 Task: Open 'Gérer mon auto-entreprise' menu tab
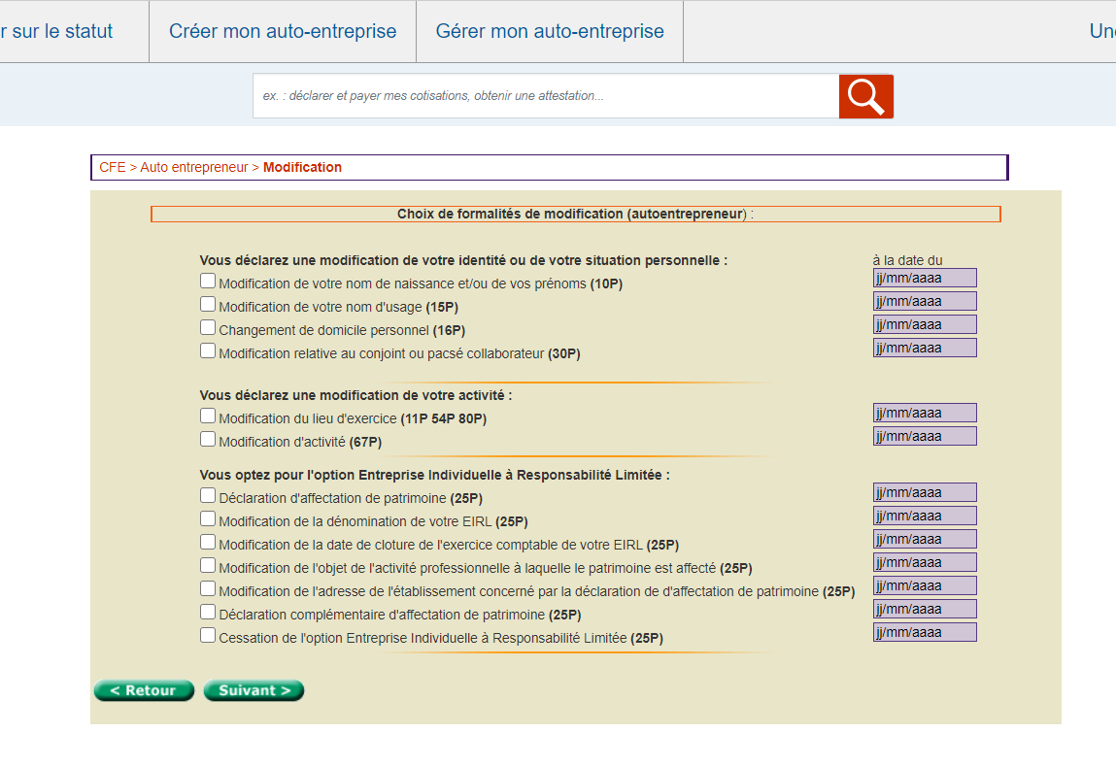pyautogui.click(x=550, y=31)
